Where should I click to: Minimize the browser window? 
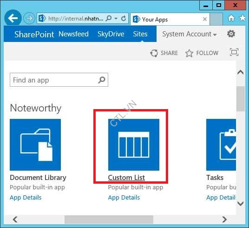(206, 5)
